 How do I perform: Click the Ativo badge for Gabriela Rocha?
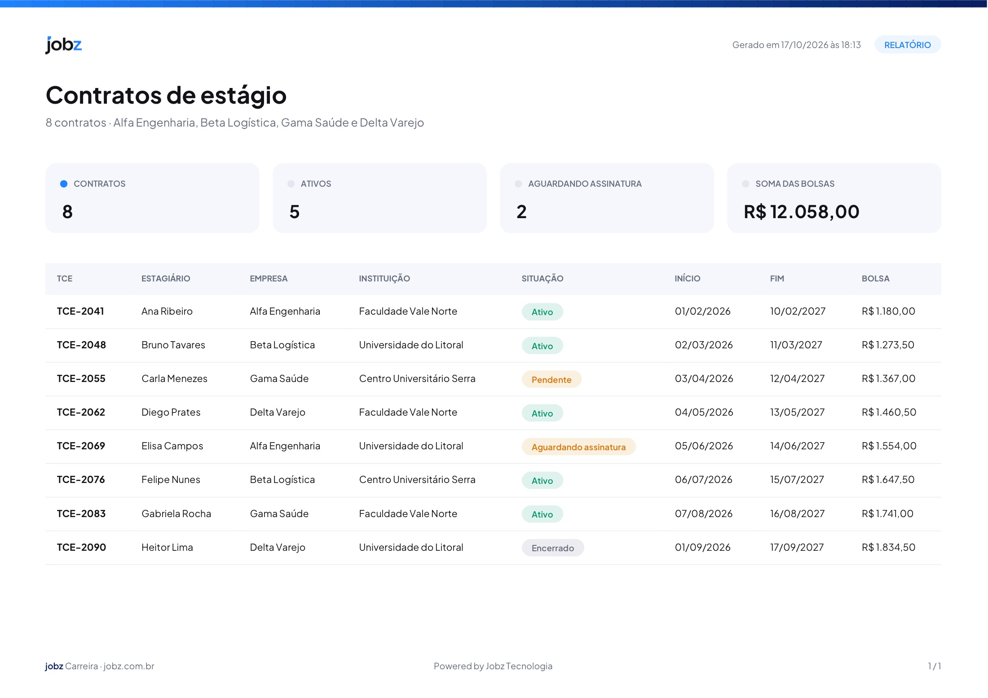click(x=542, y=514)
